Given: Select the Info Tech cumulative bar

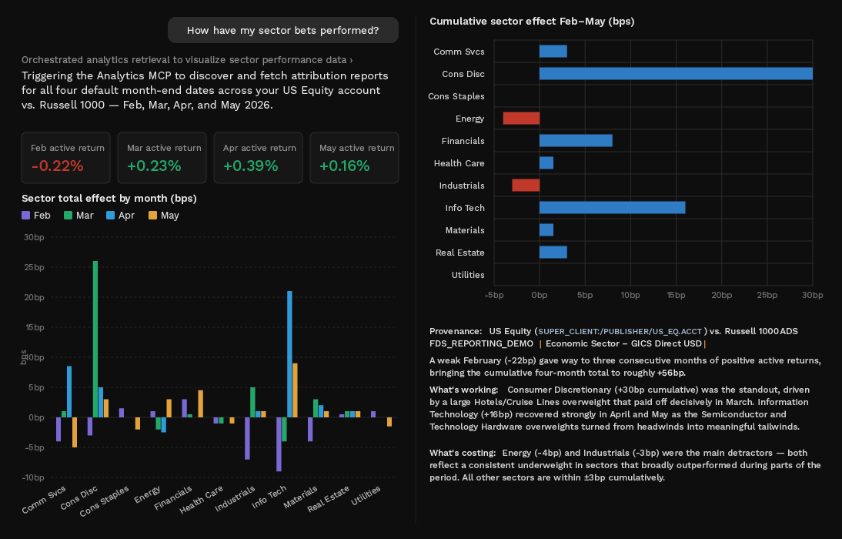Looking at the screenshot, I should point(612,207).
